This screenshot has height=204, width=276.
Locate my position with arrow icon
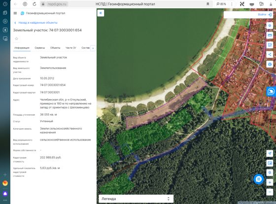[270, 153]
